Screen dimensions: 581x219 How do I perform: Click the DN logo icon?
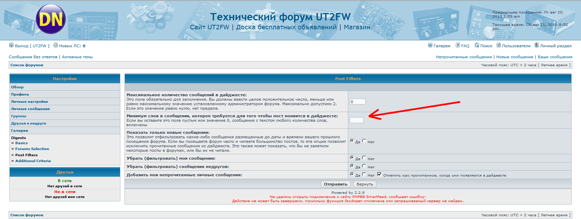coord(51,19)
